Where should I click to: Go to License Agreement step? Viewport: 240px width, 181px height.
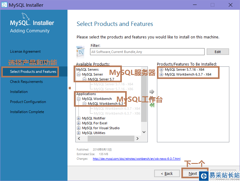click(25, 51)
